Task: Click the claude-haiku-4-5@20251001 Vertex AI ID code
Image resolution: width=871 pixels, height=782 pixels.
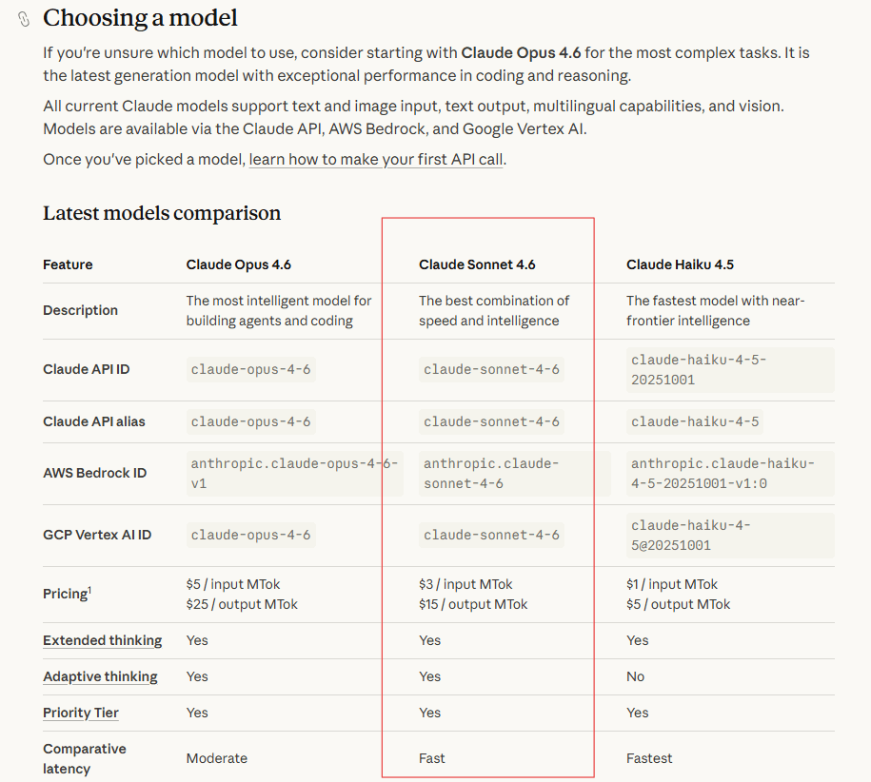Action: coord(690,536)
